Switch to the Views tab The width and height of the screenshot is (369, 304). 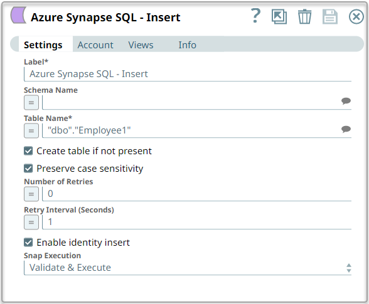tap(141, 45)
